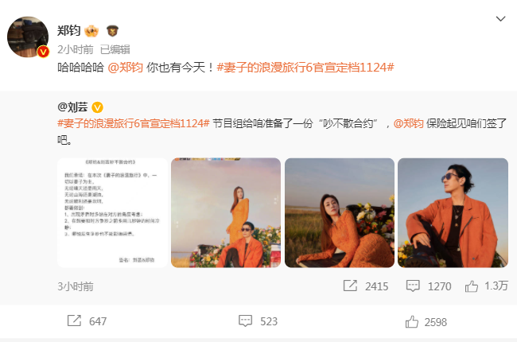This screenshot has height=342, width=517.
Task: Click the crown membership badge beside 郑钧
Action: pyautogui.click(x=91, y=31)
